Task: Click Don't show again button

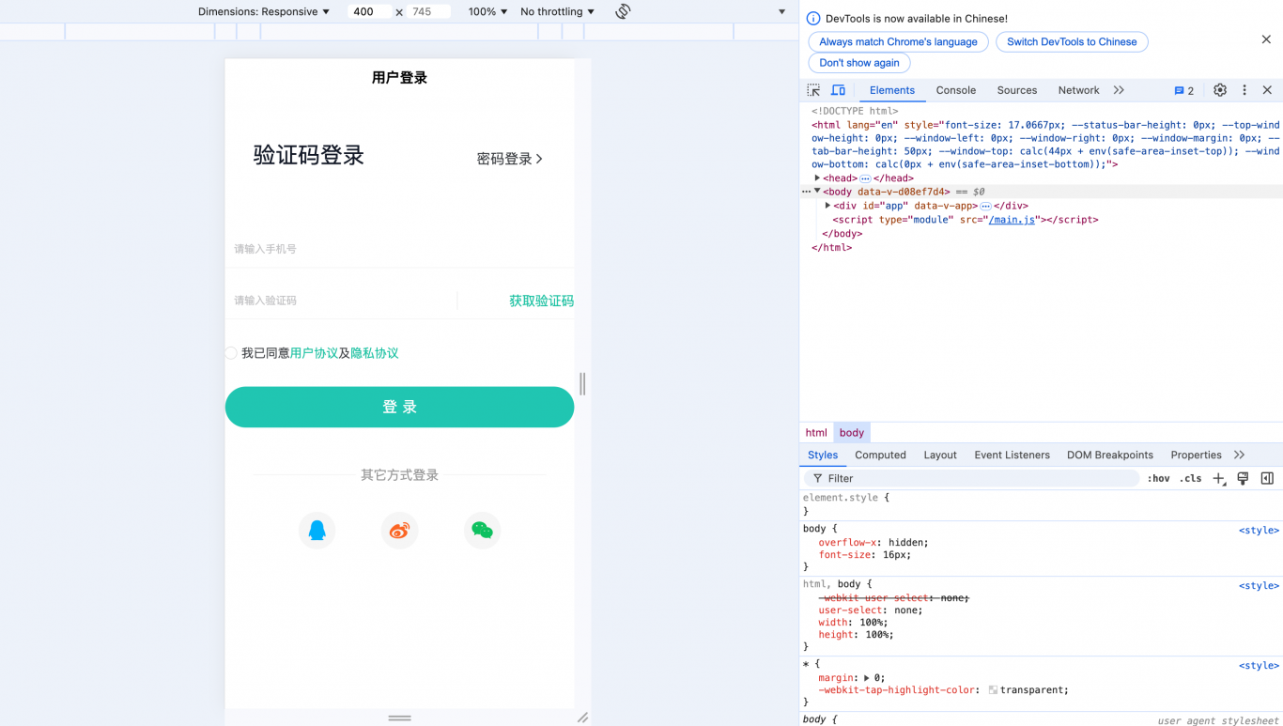Action: pos(859,63)
